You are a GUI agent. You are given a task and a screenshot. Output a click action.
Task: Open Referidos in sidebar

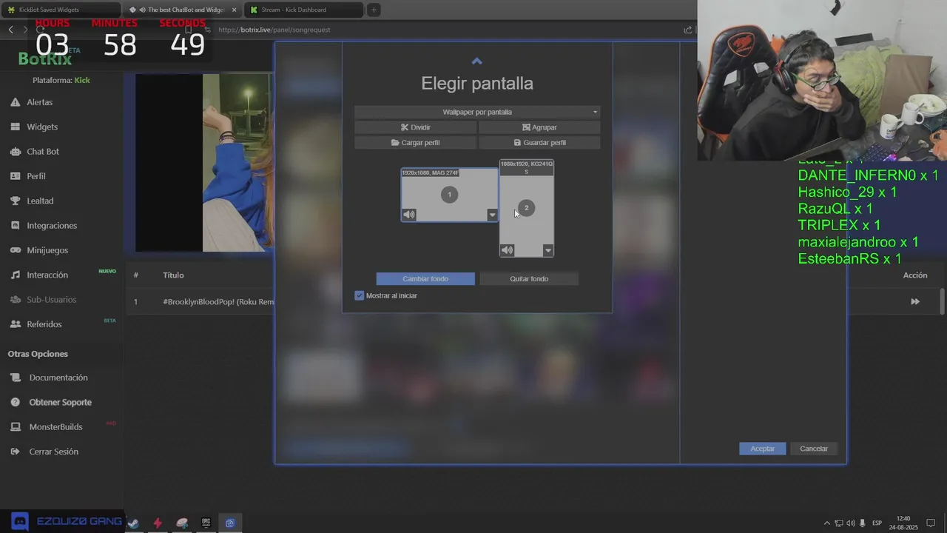(44, 324)
